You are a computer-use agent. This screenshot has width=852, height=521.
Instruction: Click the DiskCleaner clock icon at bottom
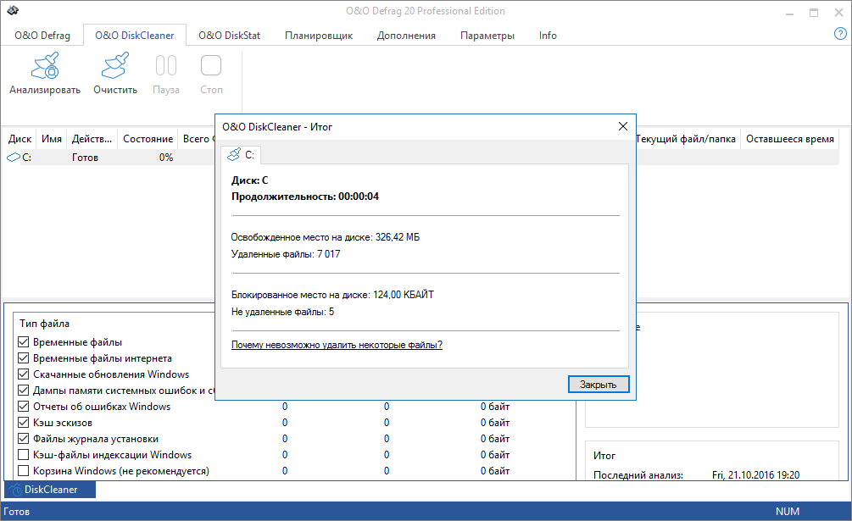click(16, 490)
